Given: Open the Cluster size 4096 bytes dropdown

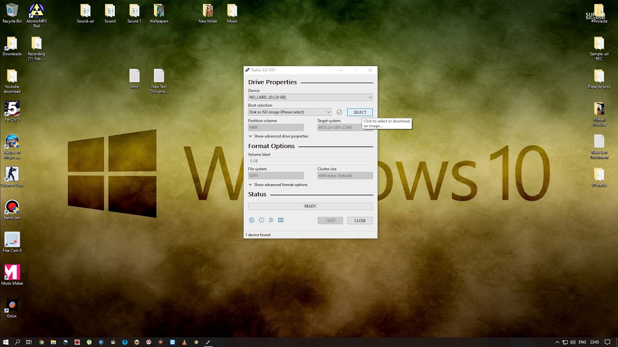Looking at the screenshot, I should click(x=345, y=176).
